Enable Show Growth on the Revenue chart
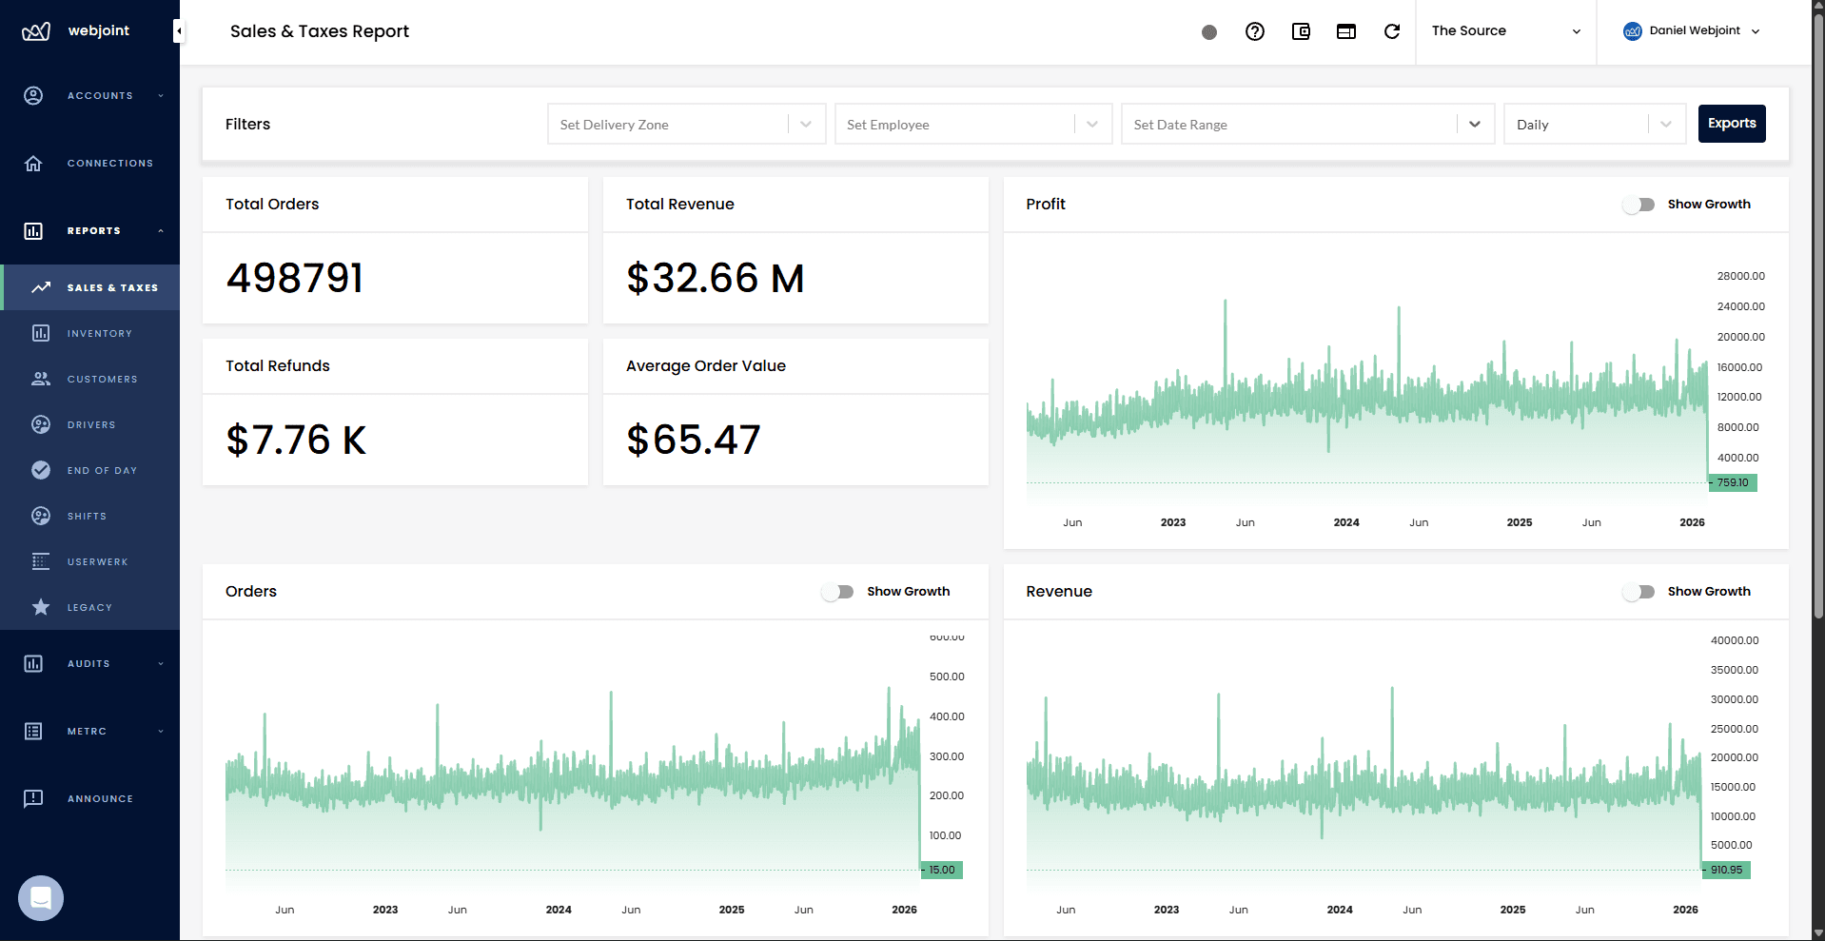This screenshot has width=1825, height=941. click(x=1639, y=591)
